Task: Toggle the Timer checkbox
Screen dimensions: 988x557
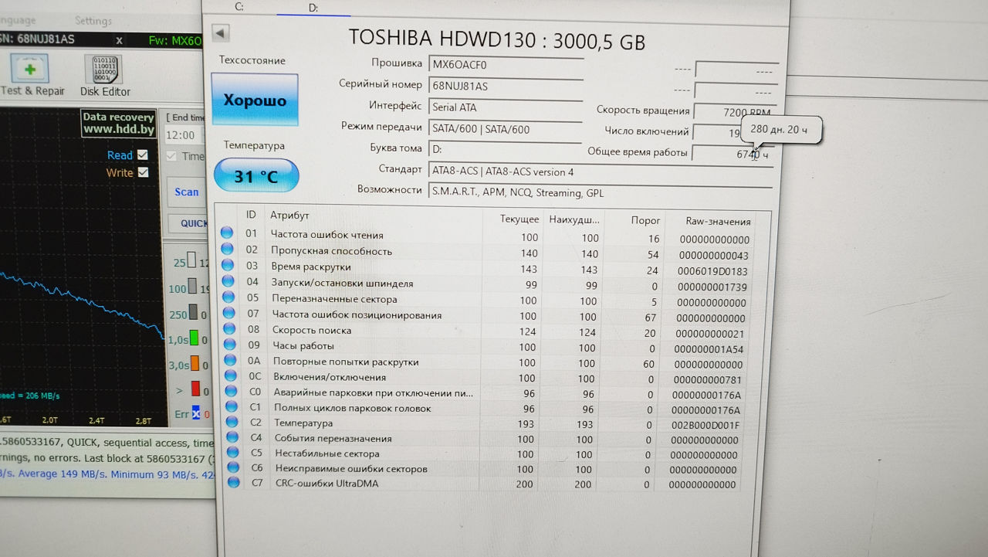Action: tap(172, 156)
